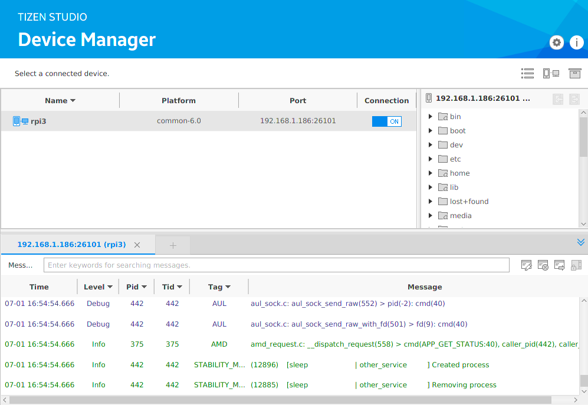Viewport: 588px width, 405px height.
Task: Turn off the rpi3 connection switch
Action: click(386, 121)
